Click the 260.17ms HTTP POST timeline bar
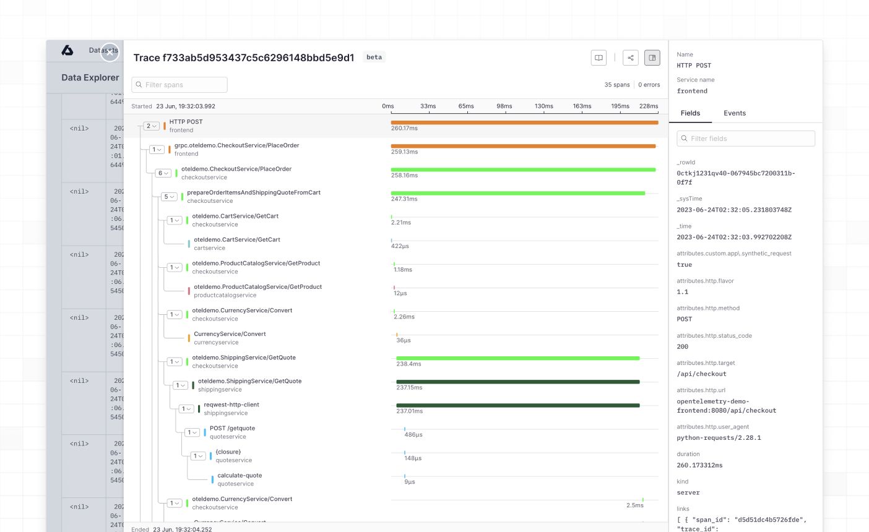Screen dimensions: 869x532 pyautogui.click(x=524, y=122)
